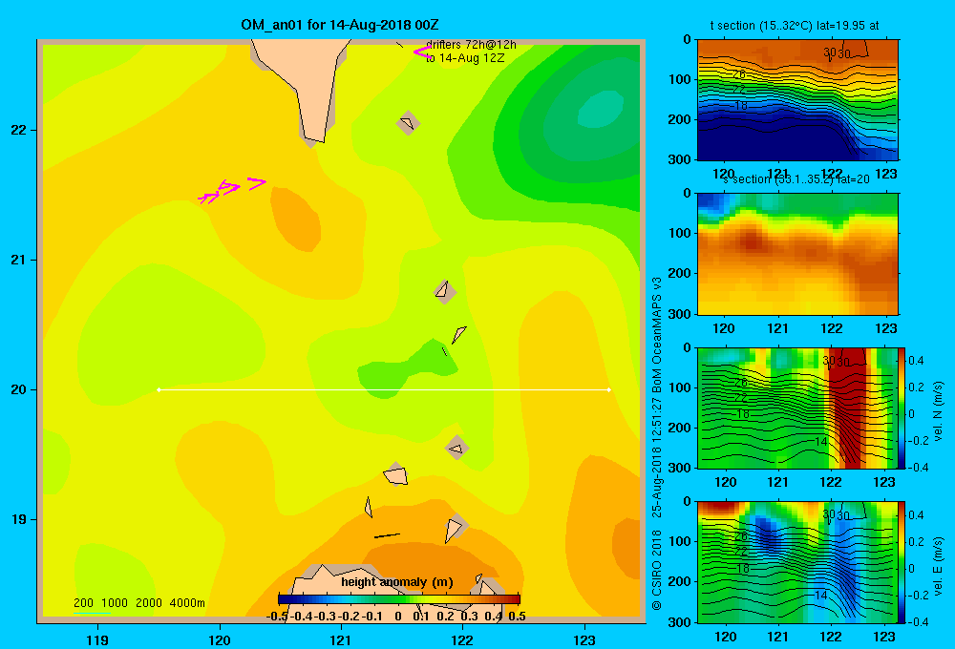Click the vel. N colorbar strip
The height and width of the screenshot is (649, 955).
(902, 408)
